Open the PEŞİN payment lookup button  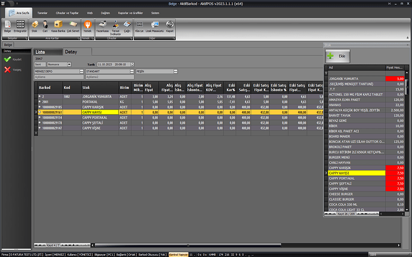(176, 71)
